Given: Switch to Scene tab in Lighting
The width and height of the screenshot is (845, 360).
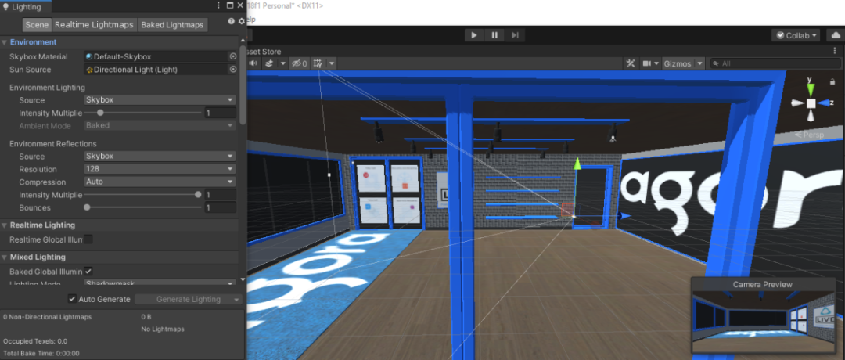Looking at the screenshot, I should point(38,25).
